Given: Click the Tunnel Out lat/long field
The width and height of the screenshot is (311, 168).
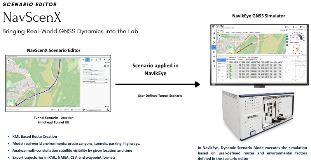Looking at the screenshot, I should click(x=93, y=74).
